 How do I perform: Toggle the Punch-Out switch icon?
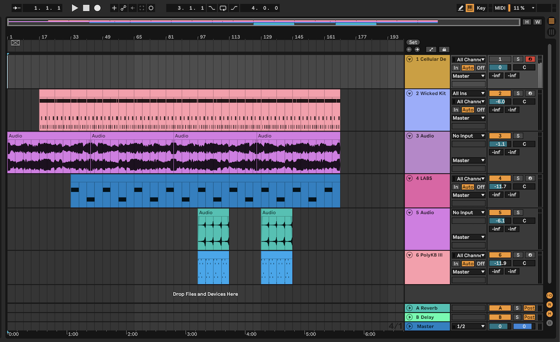[x=234, y=8]
